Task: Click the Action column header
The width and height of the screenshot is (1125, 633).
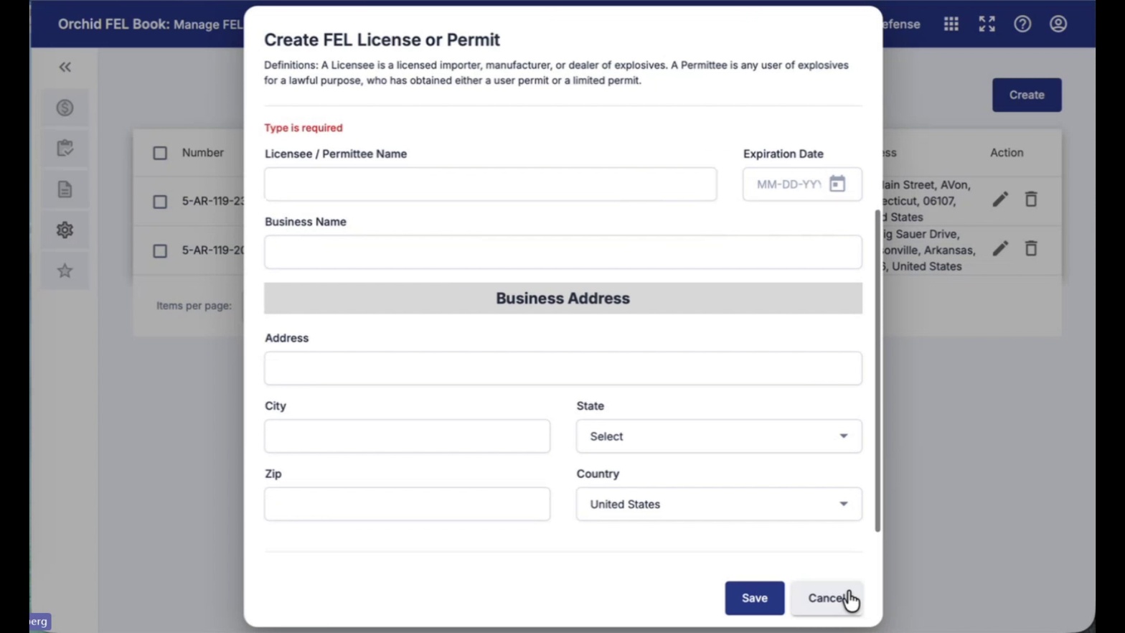Action: tap(1007, 153)
